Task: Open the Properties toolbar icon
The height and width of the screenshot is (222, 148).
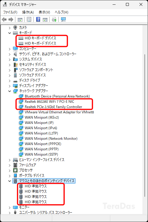Action: [x=29, y=19]
